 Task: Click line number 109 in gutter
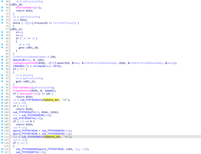point(6,128)
